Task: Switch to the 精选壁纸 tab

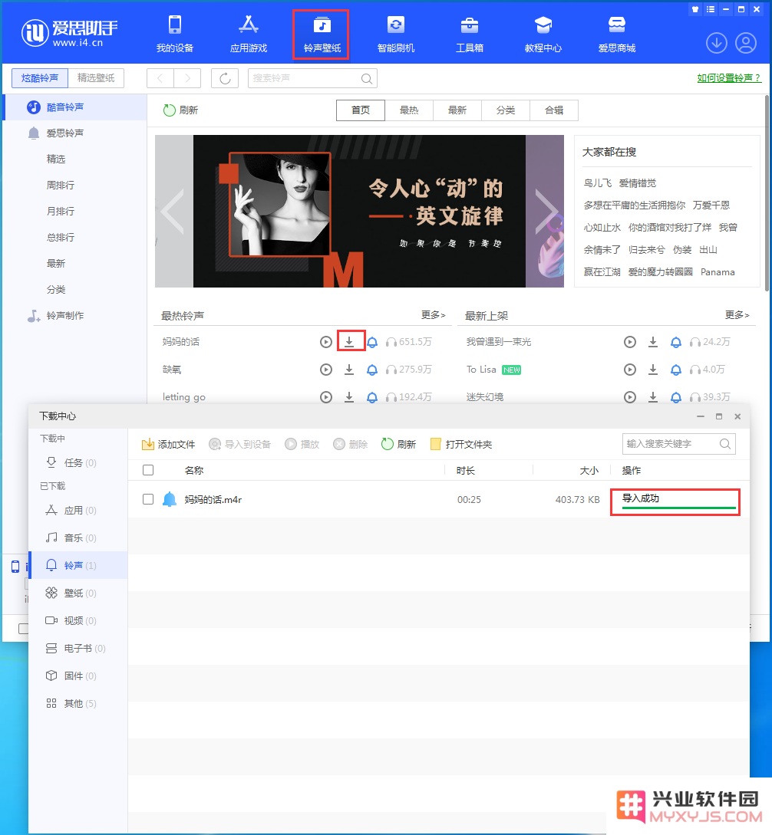Action: pyautogui.click(x=96, y=78)
